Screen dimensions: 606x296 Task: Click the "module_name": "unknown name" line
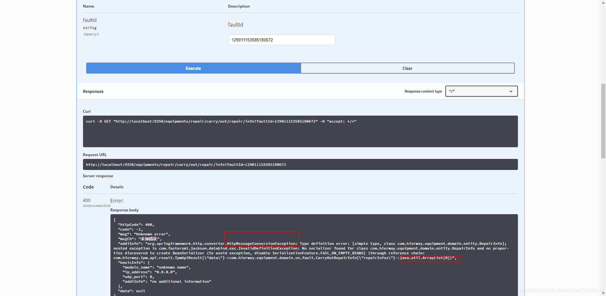157,267
